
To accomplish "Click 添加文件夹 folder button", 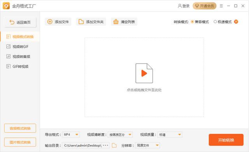I will [91, 22].
